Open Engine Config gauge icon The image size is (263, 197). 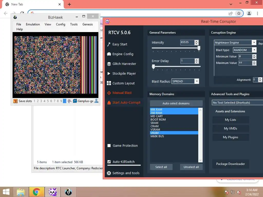point(109,54)
